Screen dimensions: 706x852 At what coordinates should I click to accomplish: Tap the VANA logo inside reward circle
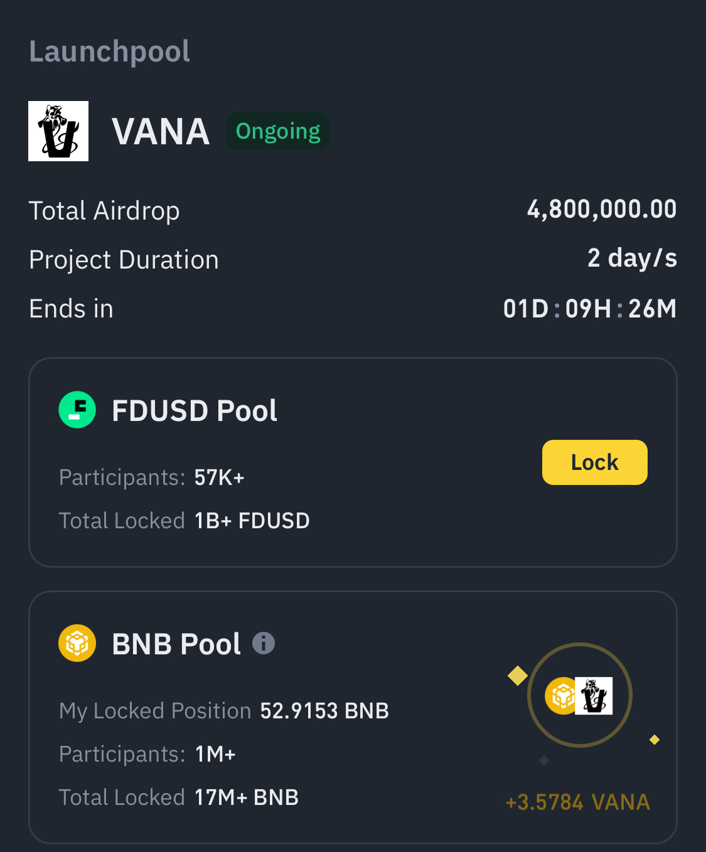tap(594, 696)
